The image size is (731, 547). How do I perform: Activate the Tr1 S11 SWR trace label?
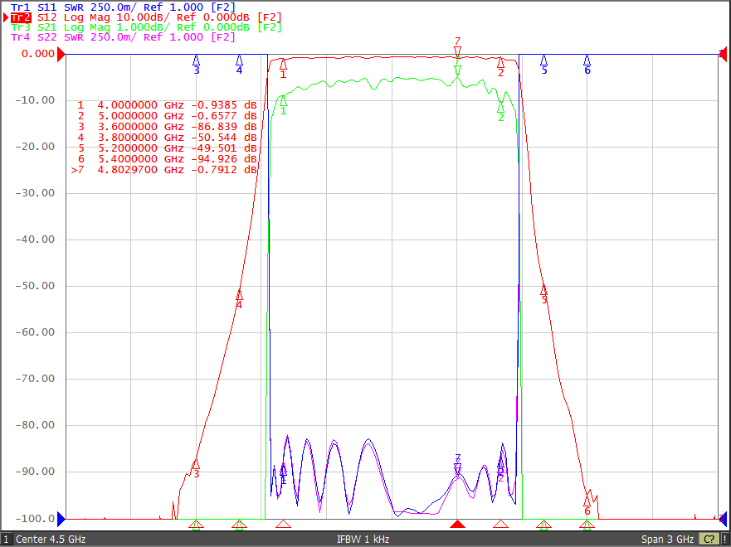click(x=123, y=7)
